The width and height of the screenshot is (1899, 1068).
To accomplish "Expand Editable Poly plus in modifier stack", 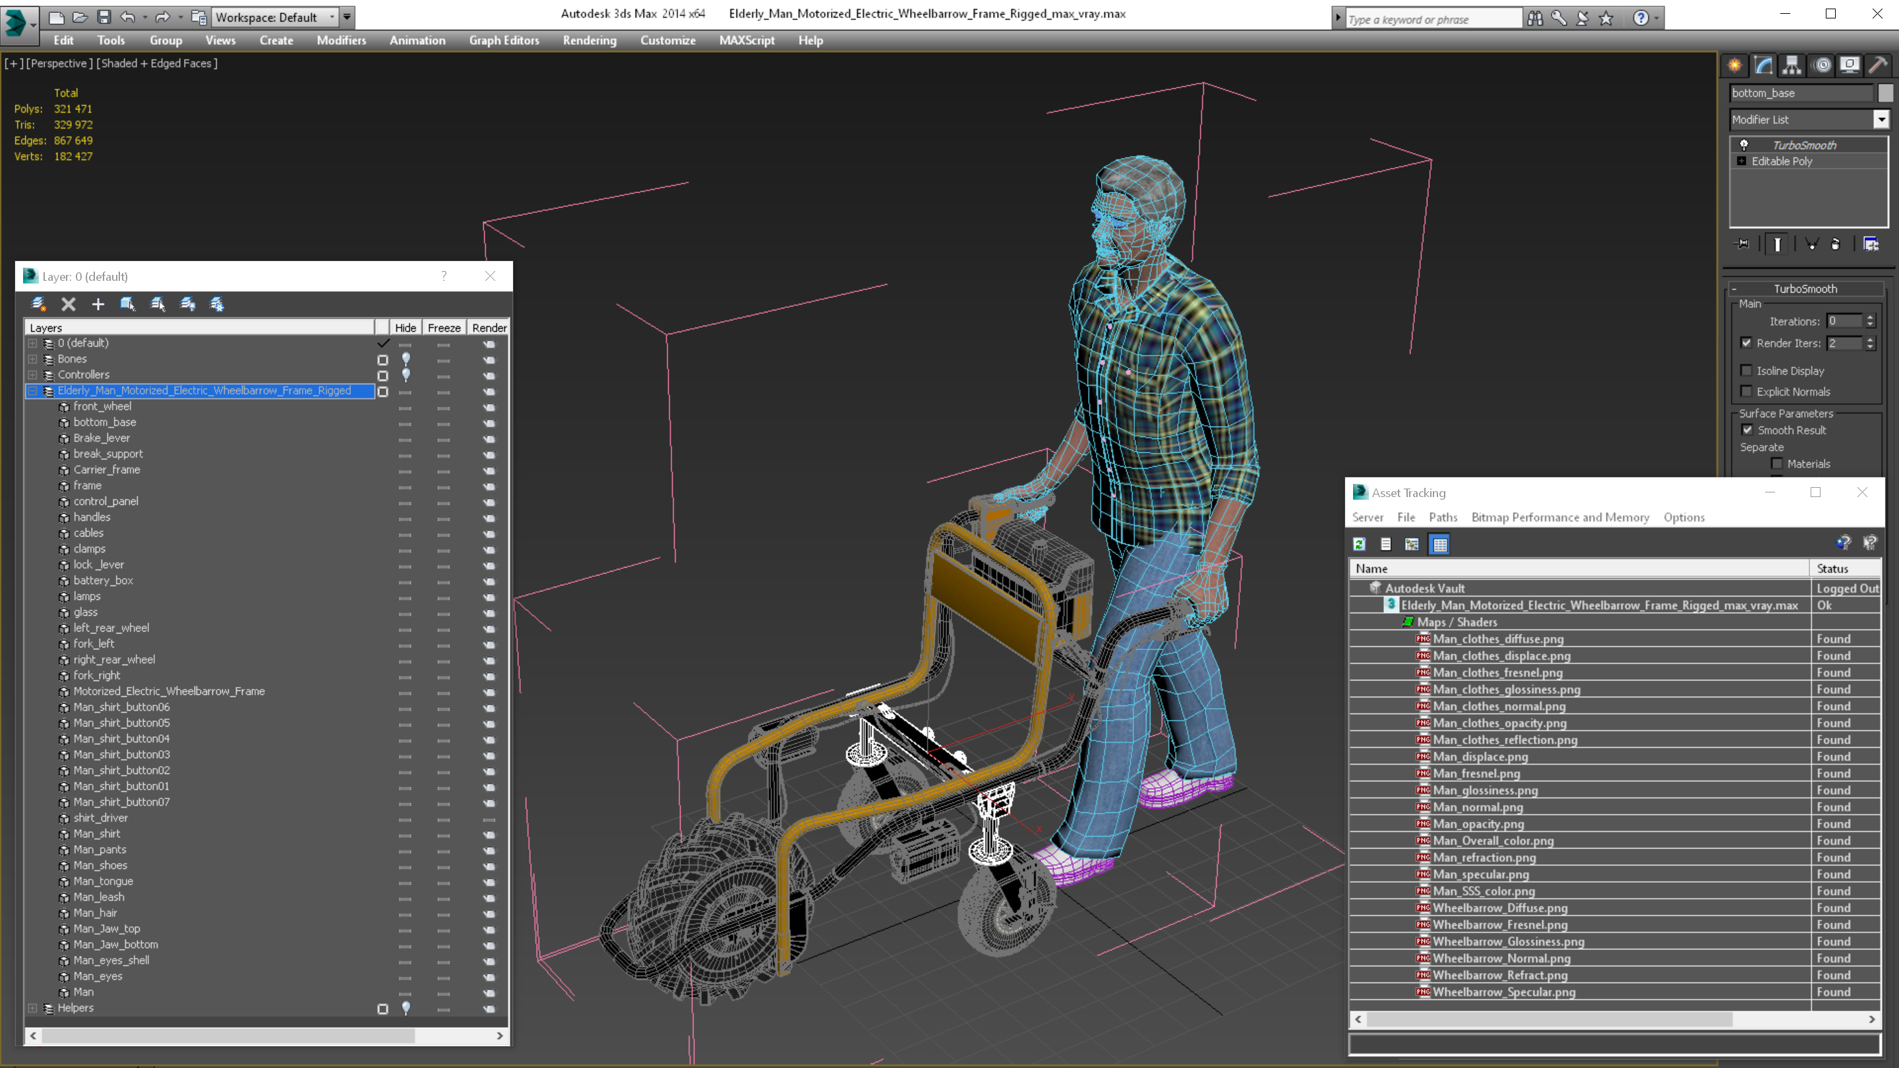I will tap(1742, 161).
